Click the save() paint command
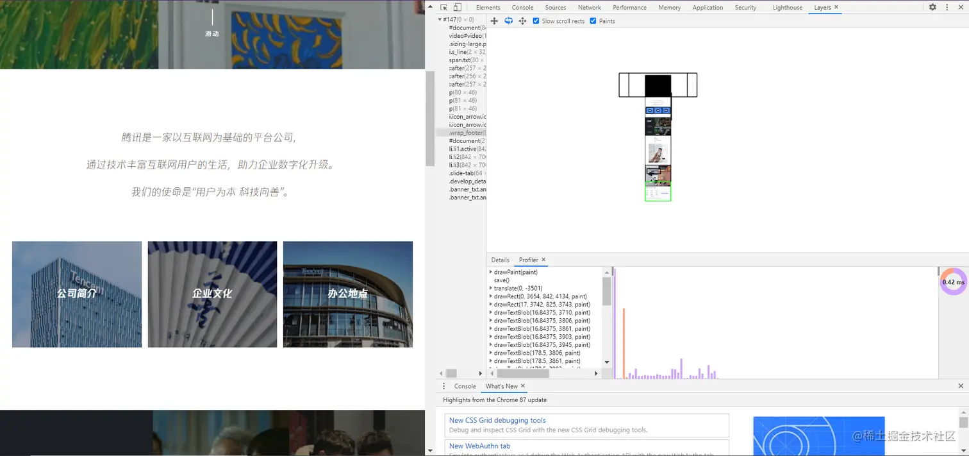The height and width of the screenshot is (456, 969). [501, 280]
